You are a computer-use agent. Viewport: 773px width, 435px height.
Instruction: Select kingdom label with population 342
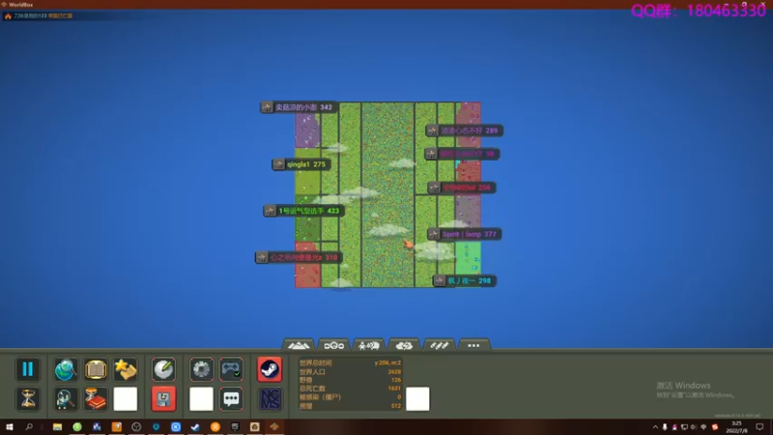[x=298, y=107]
